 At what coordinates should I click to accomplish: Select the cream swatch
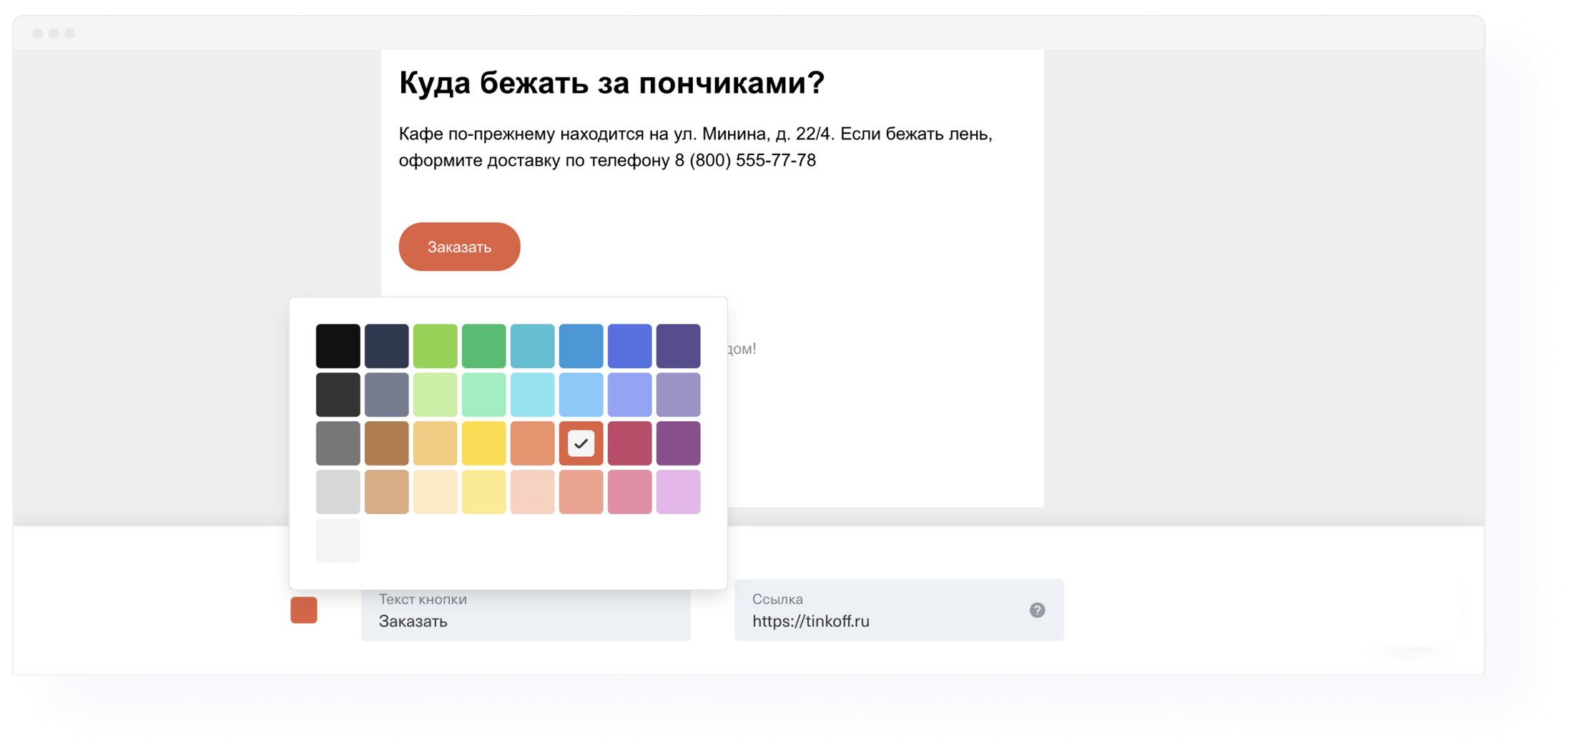[x=436, y=492]
